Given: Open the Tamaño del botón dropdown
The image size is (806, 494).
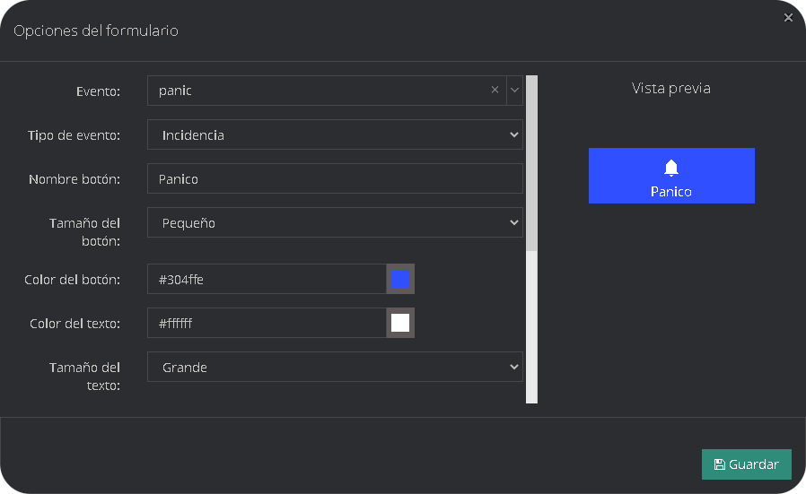Looking at the screenshot, I should tap(335, 223).
